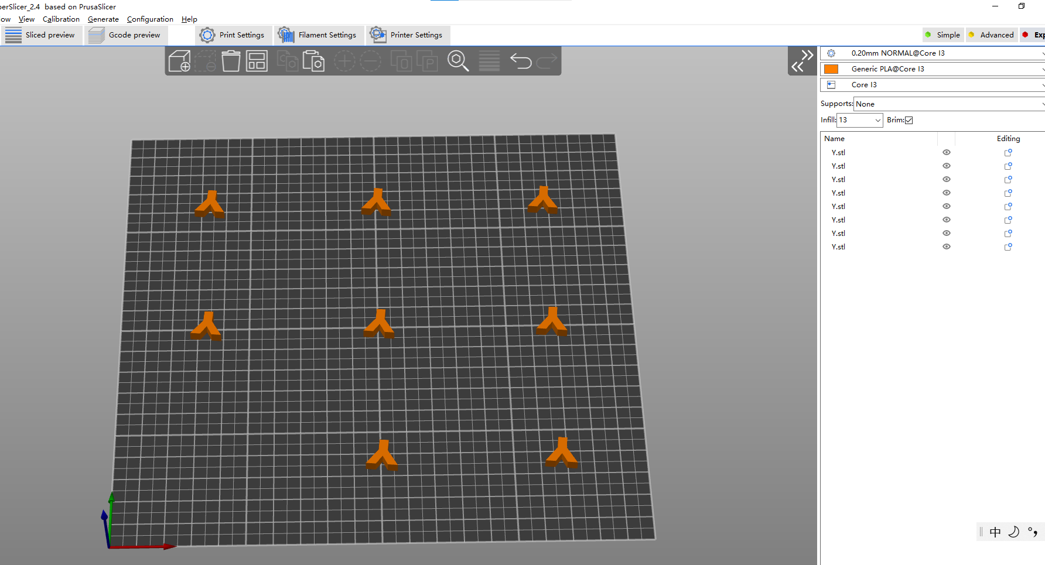The height and width of the screenshot is (565, 1045).
Task: Uncheck the Brim checkbox
Action: (x=909, y=120)
